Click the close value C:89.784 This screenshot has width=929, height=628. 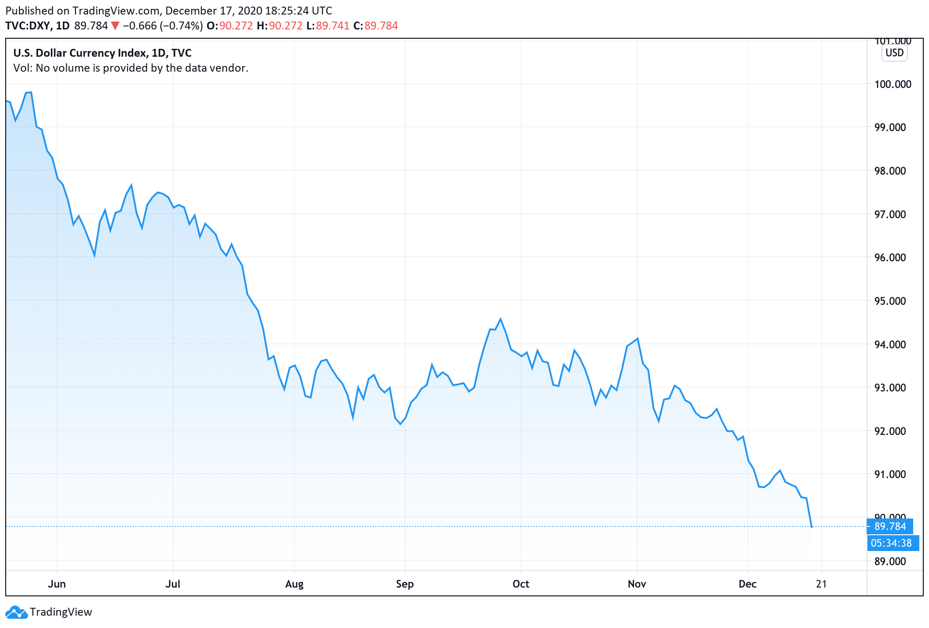376,26
